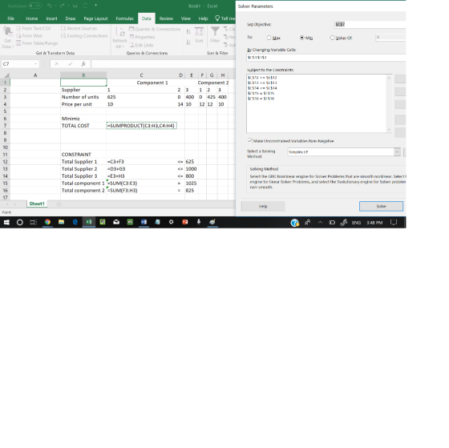Screen dimensions: 449x448
Task: Click the SUMPRODUCT formula cell C7
Action: coord(141,126)
